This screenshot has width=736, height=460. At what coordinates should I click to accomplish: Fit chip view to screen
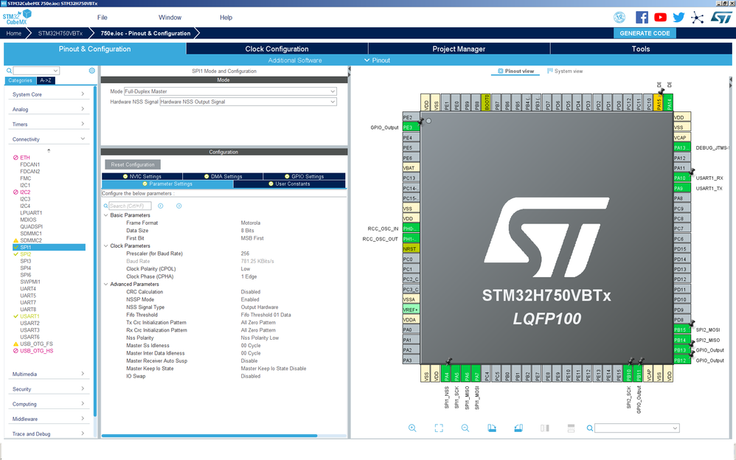[439, 428]
